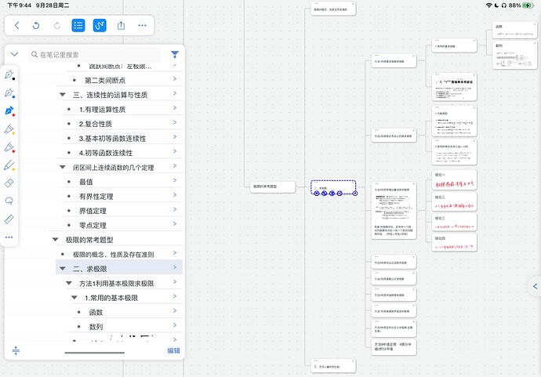Screen dimensions: 541x377
Task: Select the 极限的概念、性质及存在准则 outline row
Action: [119, 254]
